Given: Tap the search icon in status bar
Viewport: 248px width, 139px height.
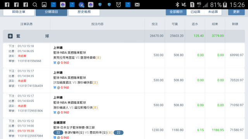Looking at the screenshot, I should 35,5.
